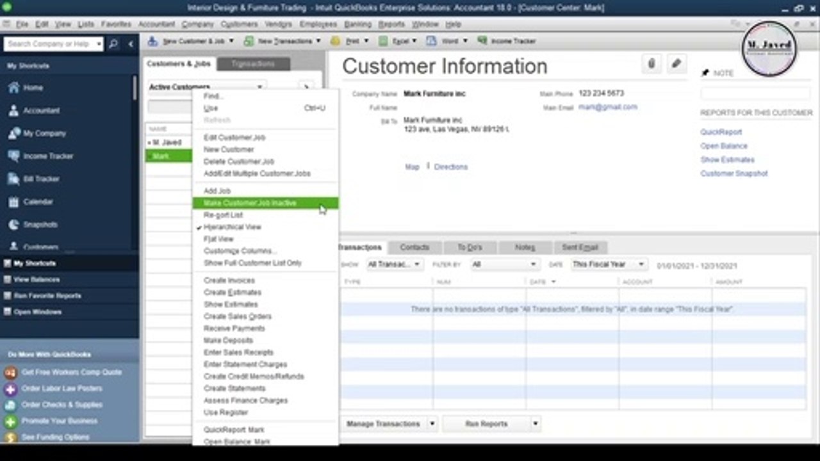
Task: Open the Customers menu in menu bar
Action: point(238,24)
